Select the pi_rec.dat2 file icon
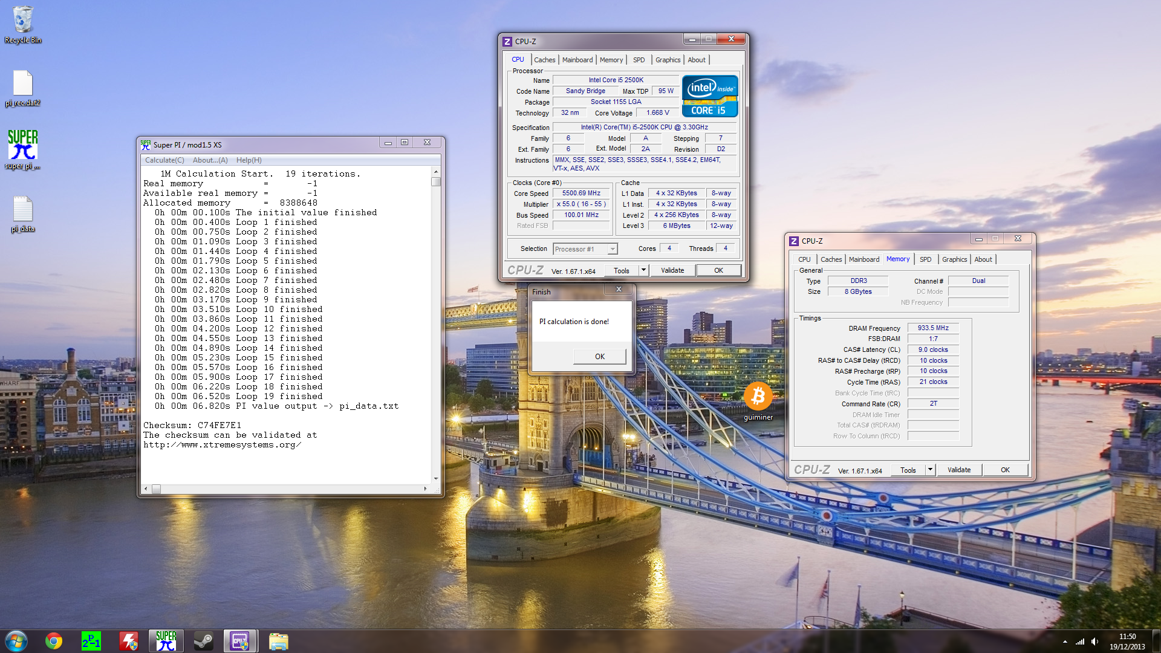This screenshot has width=1161, height=653. point(23,88)
